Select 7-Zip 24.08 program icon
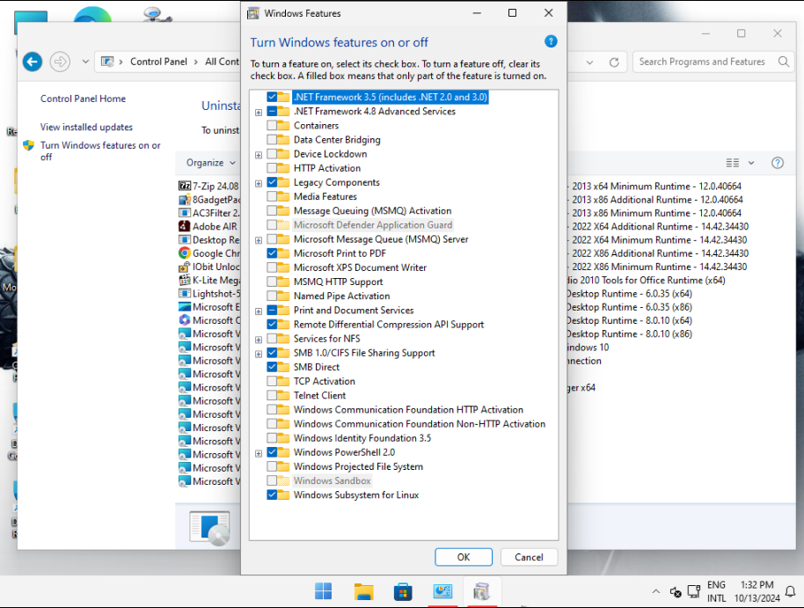The width and height of the screenshot is (804, 608). tap(184, 186)
